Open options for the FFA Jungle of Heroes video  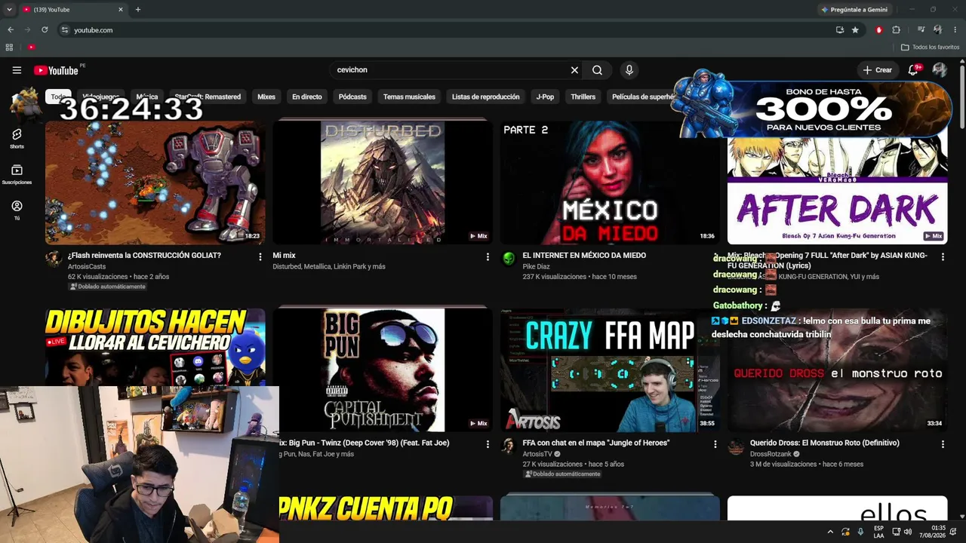point(715,444)
